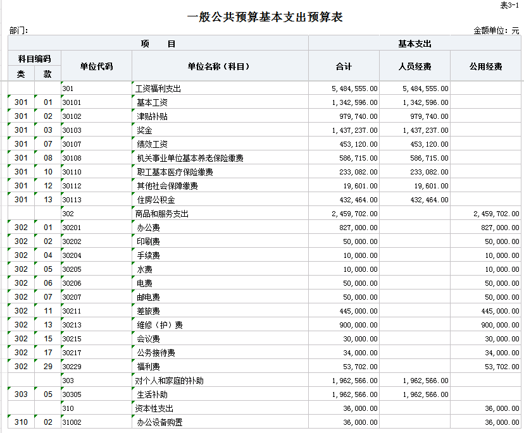Image resolution: width=524 pixels, height=433 pixels.
Task: Click the 586,715.00 合计 cell
Action: coord(344,158)
